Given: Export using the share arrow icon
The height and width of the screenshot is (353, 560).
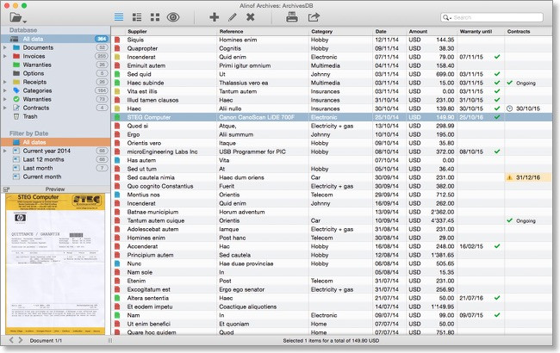Looking at the screenshot, I should pos(314,16).
